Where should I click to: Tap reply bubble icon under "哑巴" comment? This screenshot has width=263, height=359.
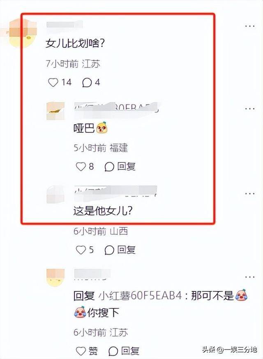(109, 167)
